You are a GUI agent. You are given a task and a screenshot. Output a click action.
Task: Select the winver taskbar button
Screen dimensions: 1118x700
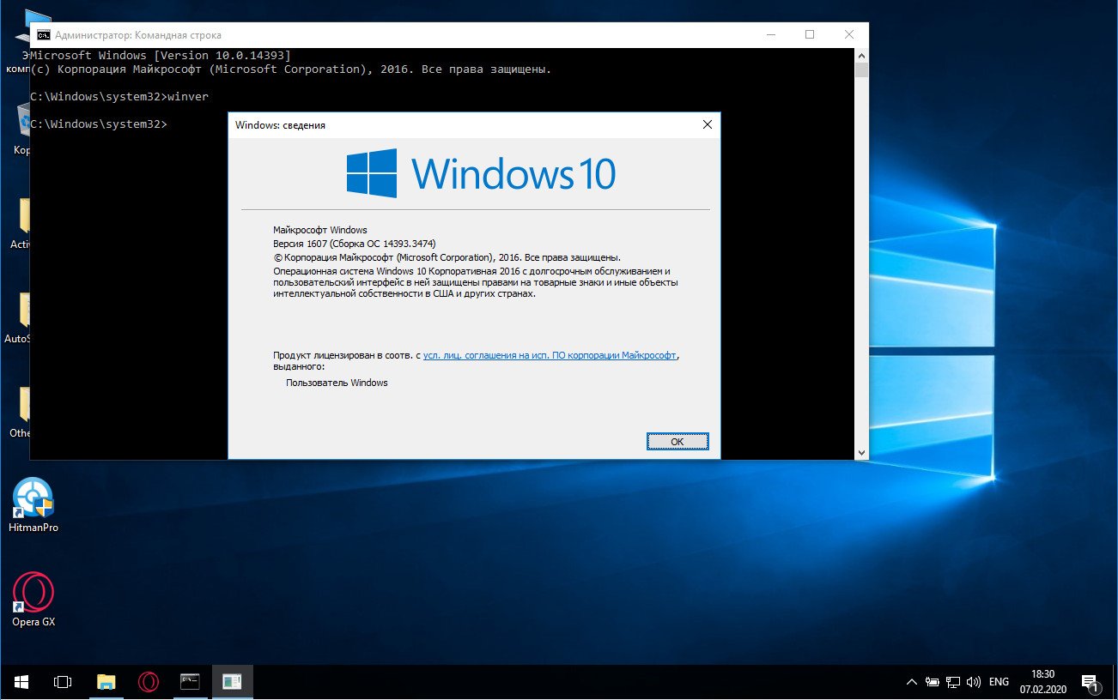pos(232,682)
